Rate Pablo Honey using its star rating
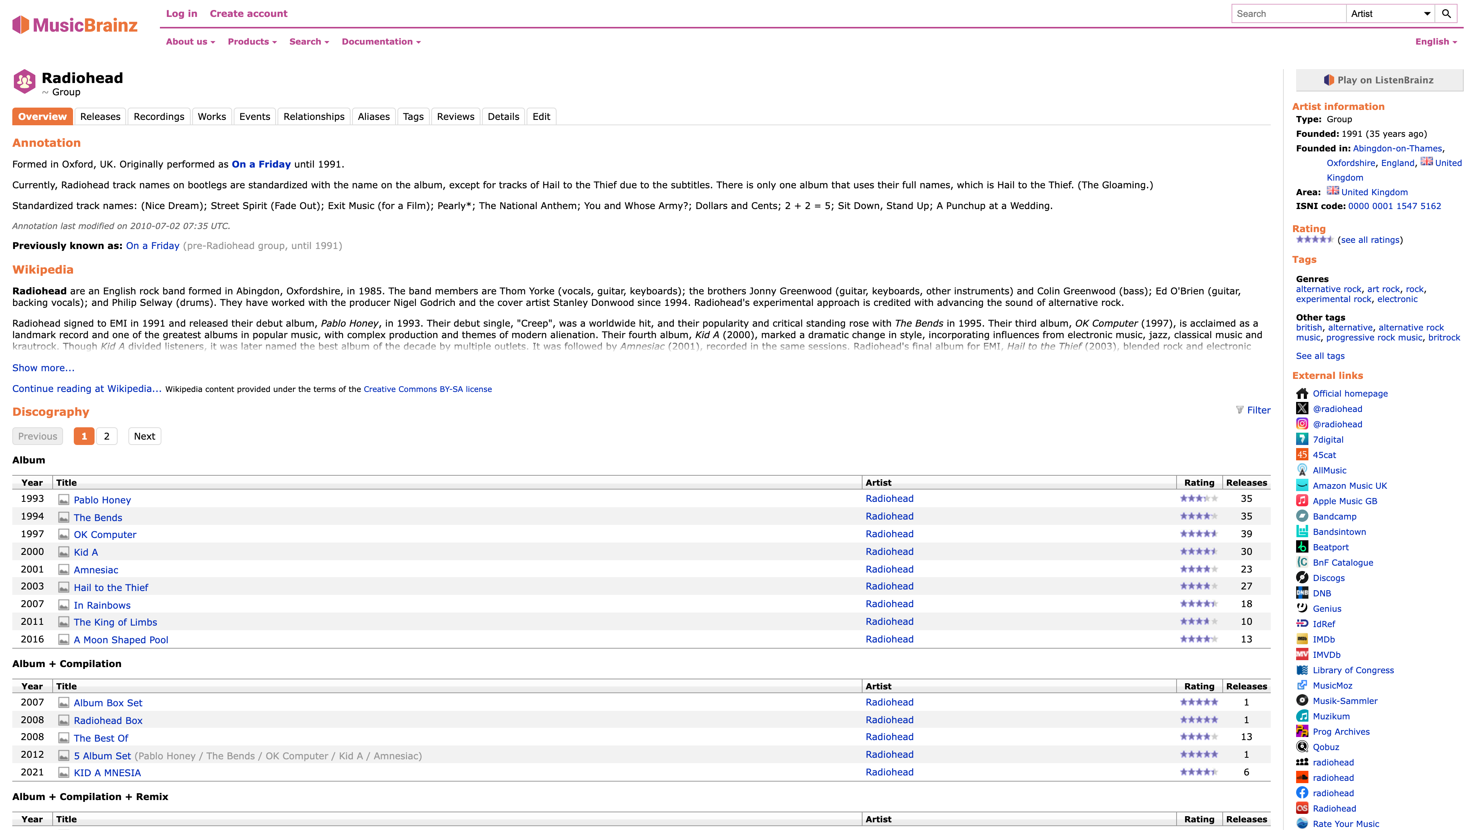Viewport: 1476px width, 830px height. point(1199,499)
